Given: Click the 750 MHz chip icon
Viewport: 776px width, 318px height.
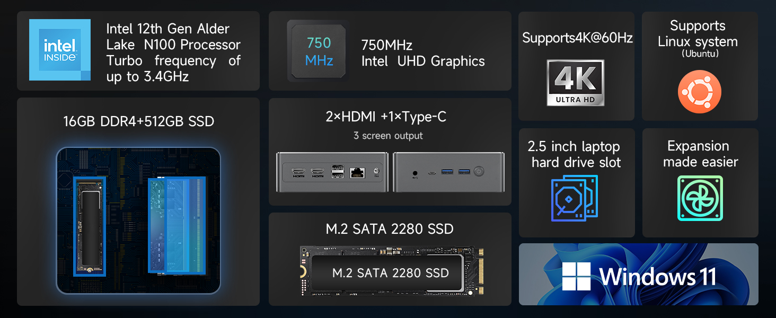Looking at the screenshot, I should tap(319, 51).
